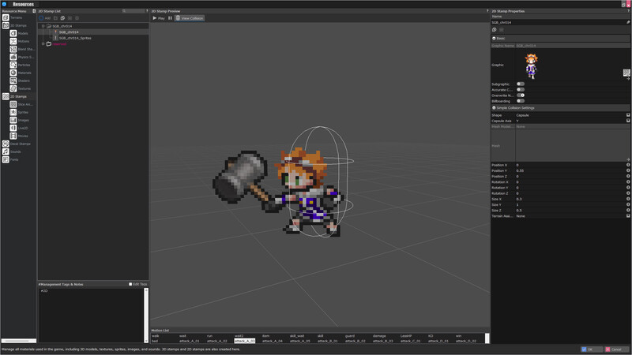
Task: Click the graphic selection grid icon
Action: point(626,73)
